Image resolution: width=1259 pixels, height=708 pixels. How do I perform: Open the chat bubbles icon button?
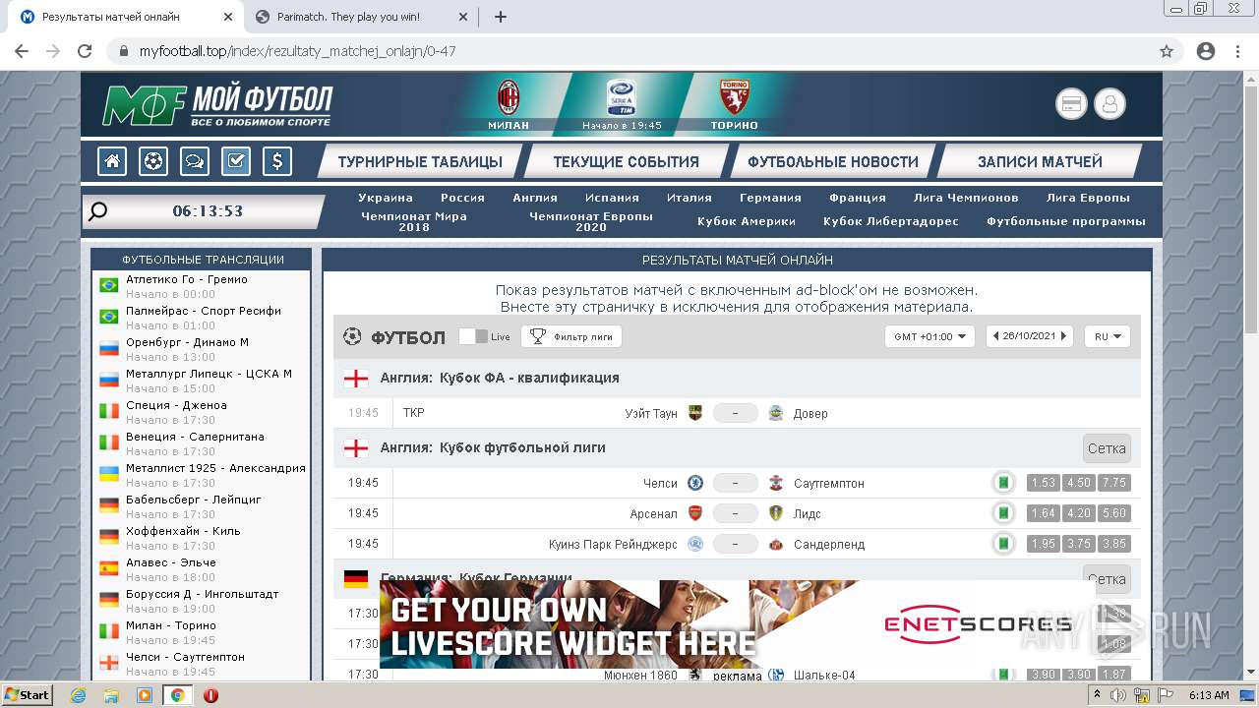pos(195,161)
